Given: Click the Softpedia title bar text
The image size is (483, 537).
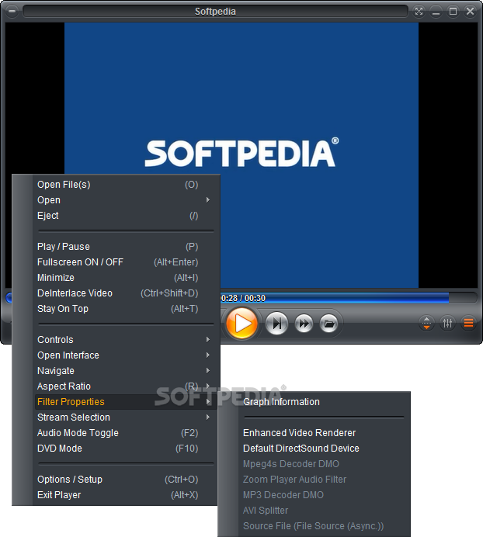Looking at the screenshot, I should (215, 12).
